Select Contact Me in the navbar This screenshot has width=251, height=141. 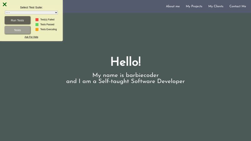tap(238, 6)
